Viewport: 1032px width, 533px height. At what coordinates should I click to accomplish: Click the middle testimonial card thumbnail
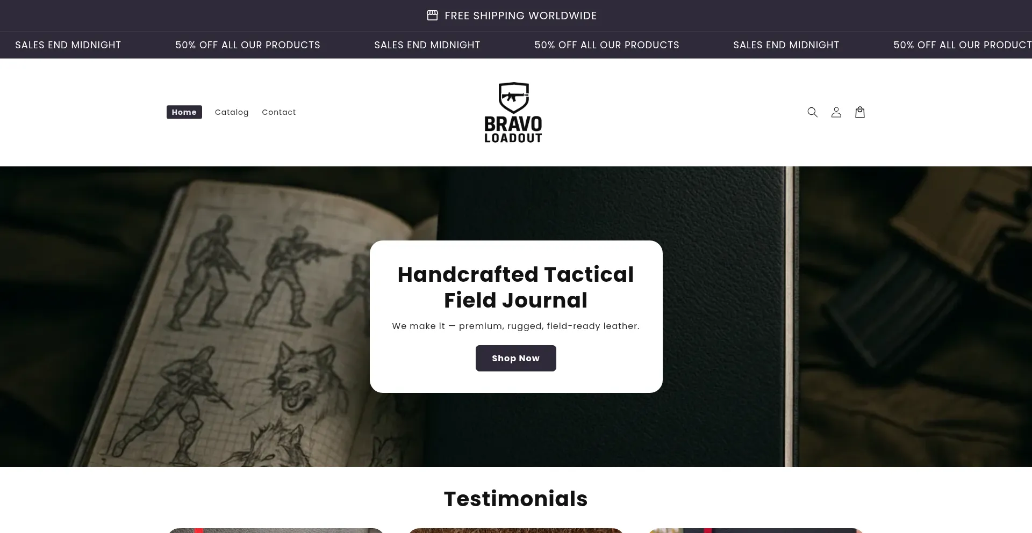point(516,530)
